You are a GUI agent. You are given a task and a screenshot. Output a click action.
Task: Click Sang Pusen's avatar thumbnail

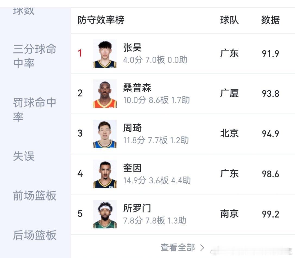[x=105, y=93]
